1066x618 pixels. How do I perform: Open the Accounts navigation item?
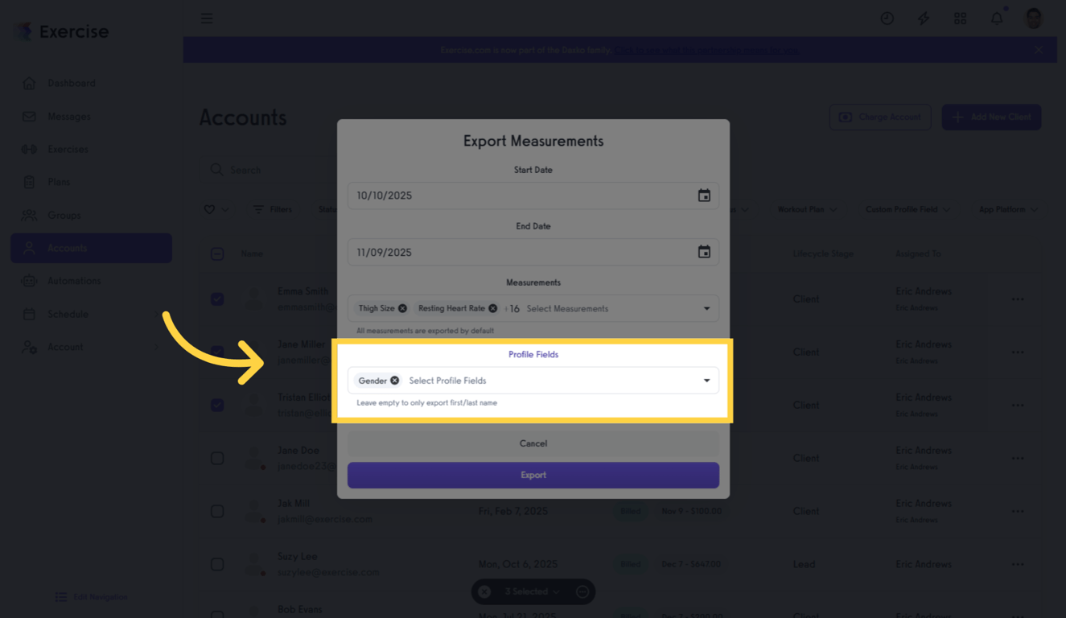coord(68,248)
